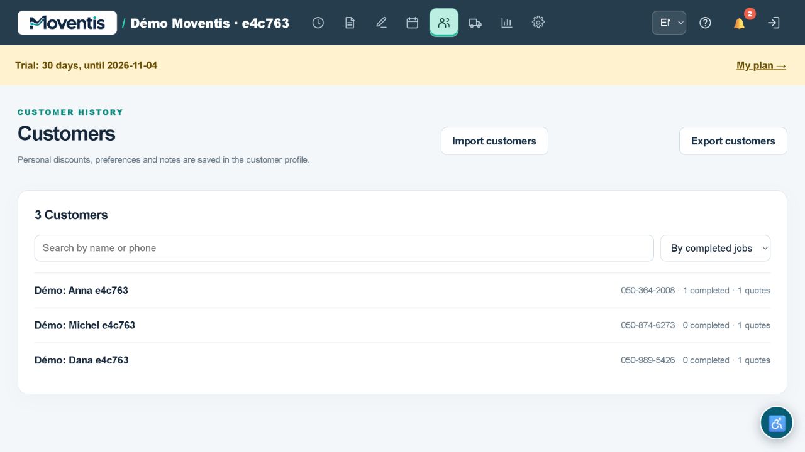Image resolution: width=805 pixels, height=452 pixels.
Task: Click the Export customers button
Action: click(x=733, y=141)
